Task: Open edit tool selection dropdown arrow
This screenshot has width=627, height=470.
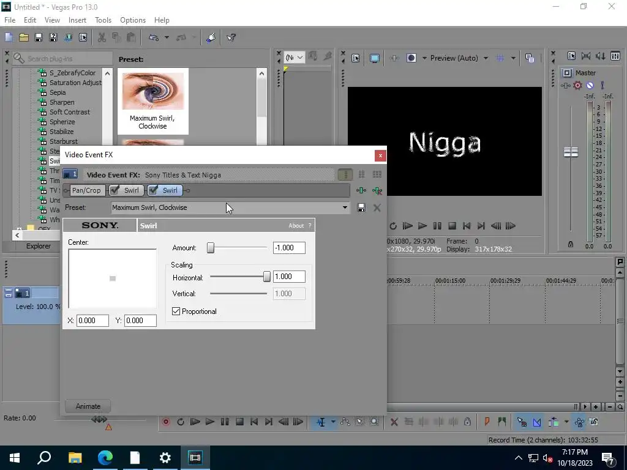Action: click(332, 422)
